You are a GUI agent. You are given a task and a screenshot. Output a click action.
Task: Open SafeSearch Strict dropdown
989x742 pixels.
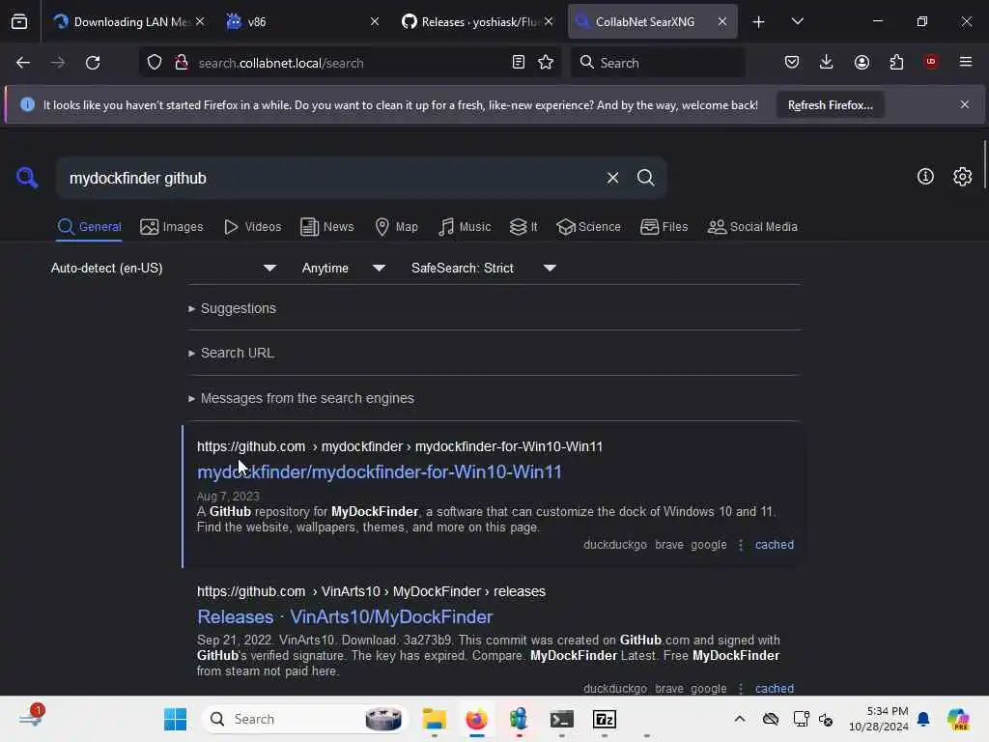[484, 269]
